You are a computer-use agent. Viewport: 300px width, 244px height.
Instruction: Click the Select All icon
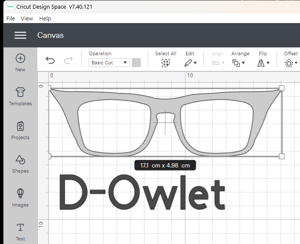coord(165,63)
